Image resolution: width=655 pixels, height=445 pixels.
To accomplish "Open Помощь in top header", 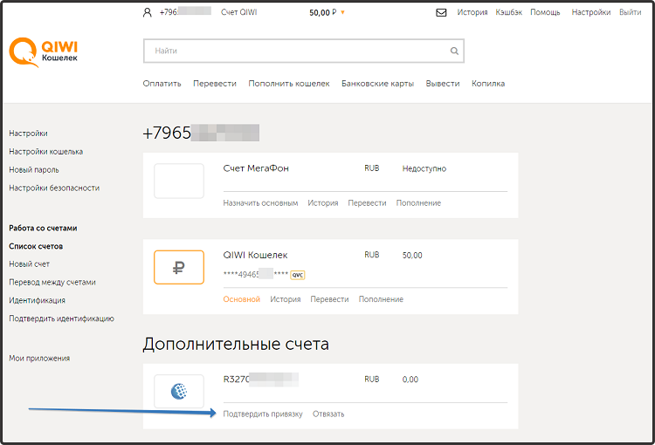I will click(x=545, y=12).
